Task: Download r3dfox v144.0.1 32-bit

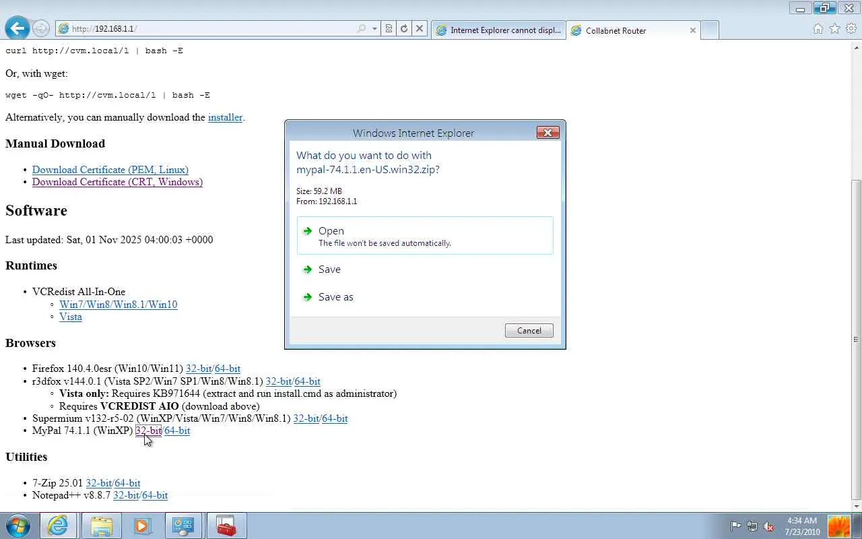Action: [279, 381]
